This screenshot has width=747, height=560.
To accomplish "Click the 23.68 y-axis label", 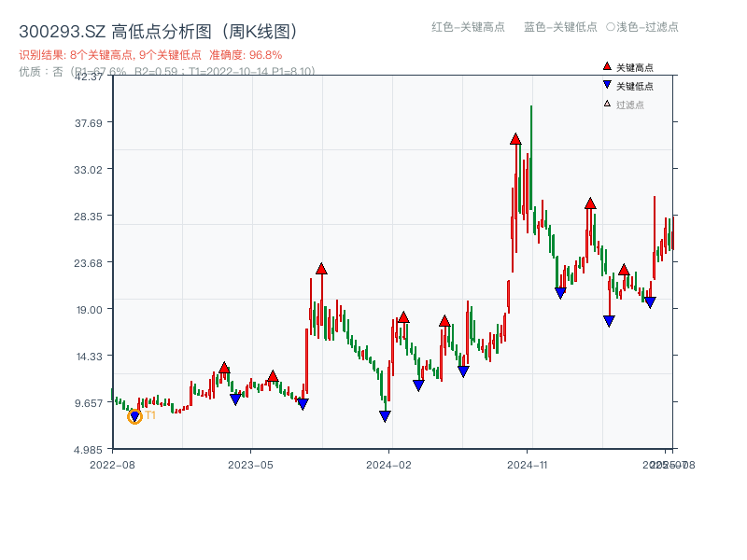I will 88,263.
